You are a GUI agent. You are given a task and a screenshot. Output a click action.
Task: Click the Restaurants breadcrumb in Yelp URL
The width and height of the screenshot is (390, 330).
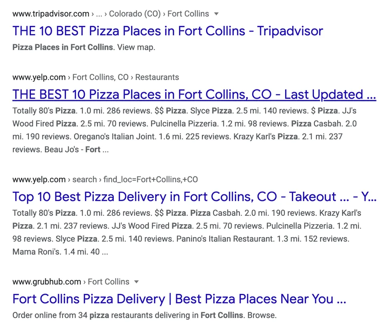click(x=157, y=77)
